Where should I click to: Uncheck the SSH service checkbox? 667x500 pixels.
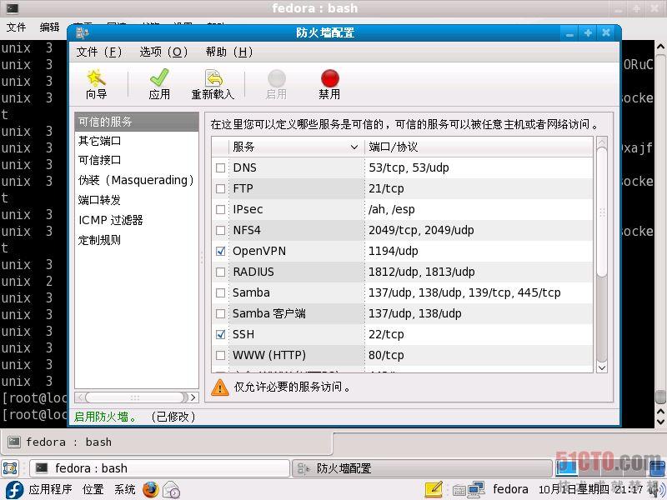(220, 334)
